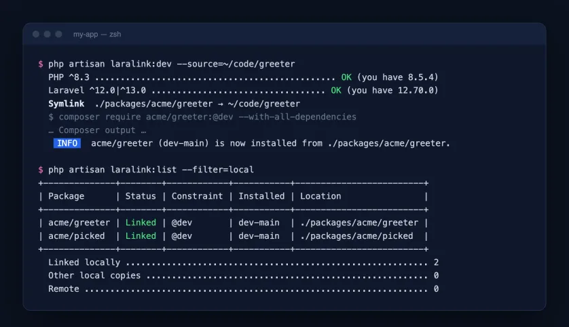Click the green OK on the PHP line
This screenshot has height=327, width=569.
[x=346, y=77]
